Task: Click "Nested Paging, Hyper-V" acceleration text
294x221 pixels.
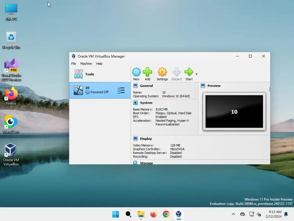Action: point(172,121)
